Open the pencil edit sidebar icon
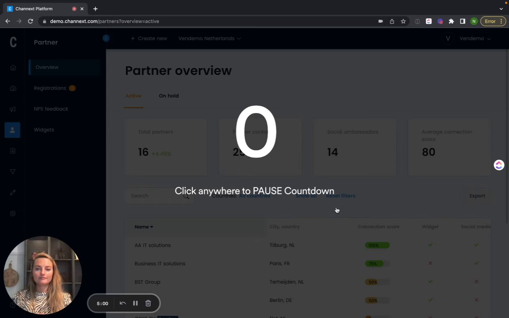 13,193
